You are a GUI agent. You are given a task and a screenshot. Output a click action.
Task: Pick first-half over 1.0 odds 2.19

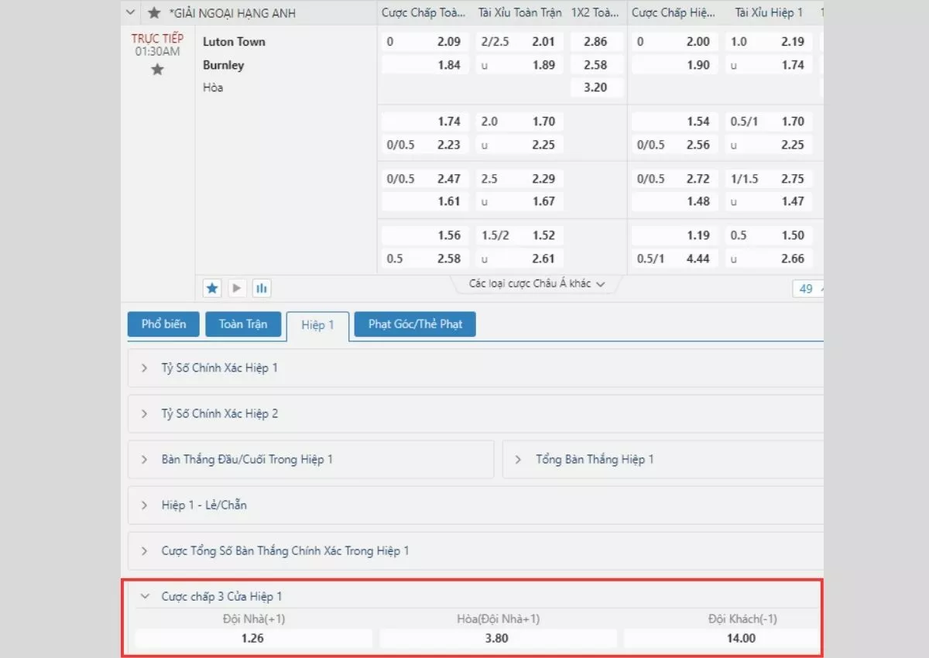pyautogui.click(x=769, y=42)
